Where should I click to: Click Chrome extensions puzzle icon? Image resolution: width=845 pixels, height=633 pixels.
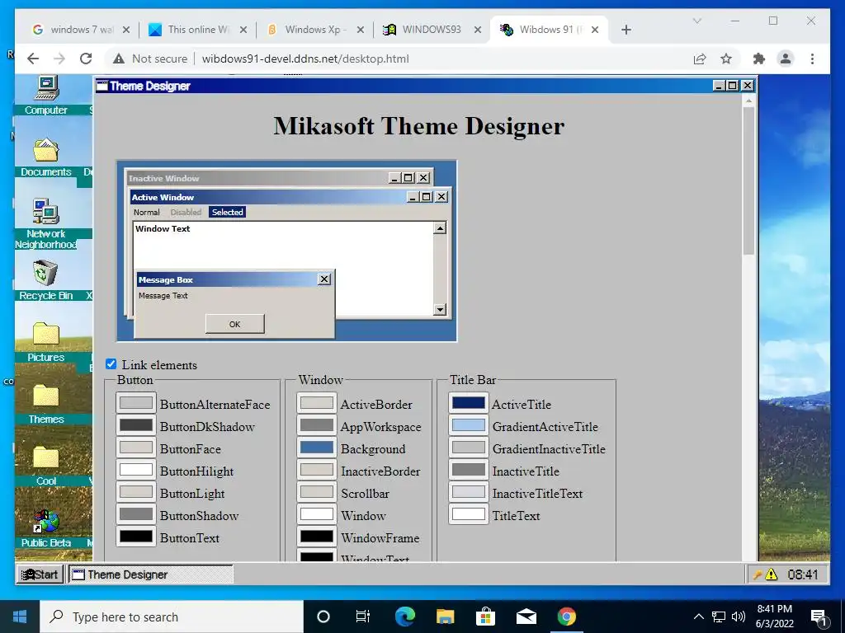759,59
